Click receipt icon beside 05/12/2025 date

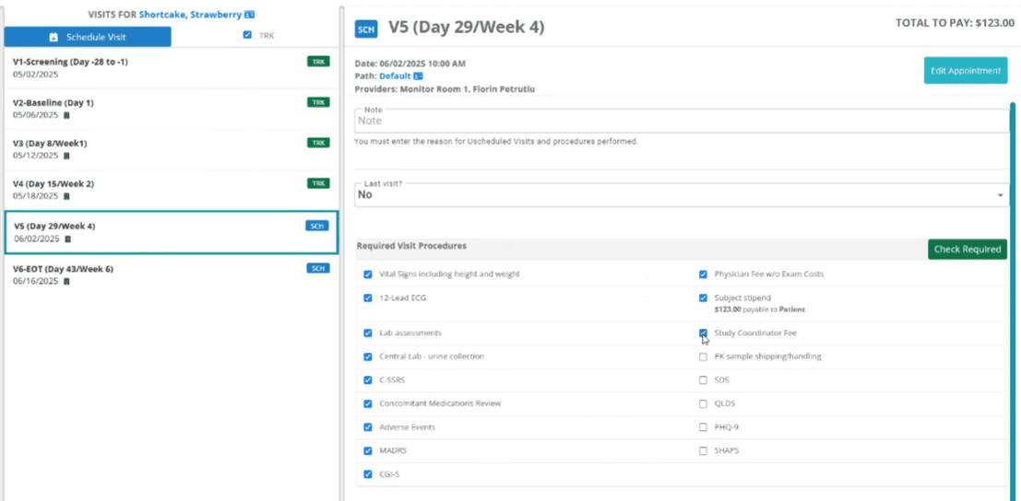(x=66, y=156)
